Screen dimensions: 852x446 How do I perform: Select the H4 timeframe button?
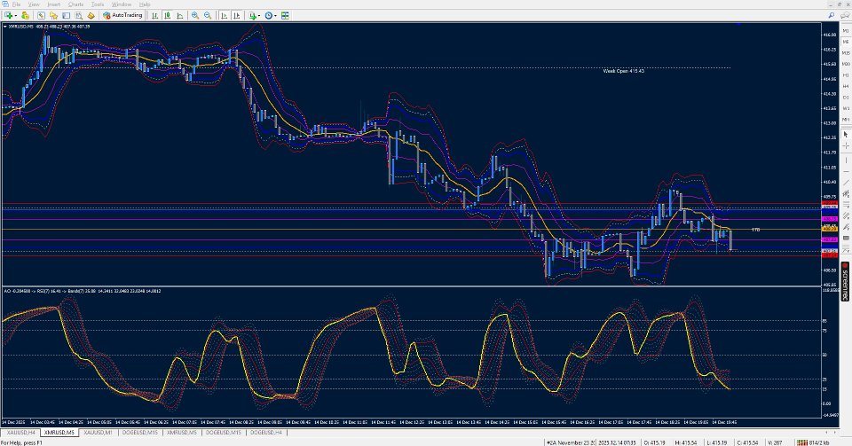846,86
